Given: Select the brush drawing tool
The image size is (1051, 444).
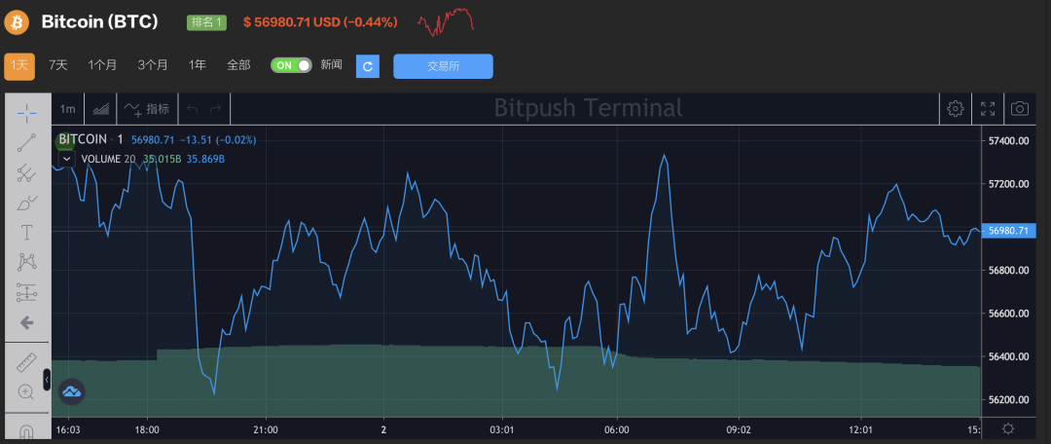Looking at the screenshot, I should [27, 203].
